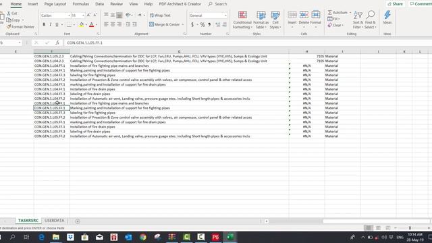Switch to the Page Layout tab
The width and height of the screenshot is (432, 243).
(55, 4)
